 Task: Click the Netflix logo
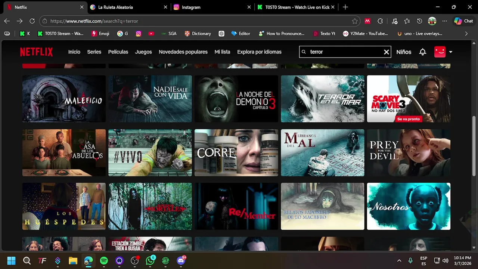(36, 52)
